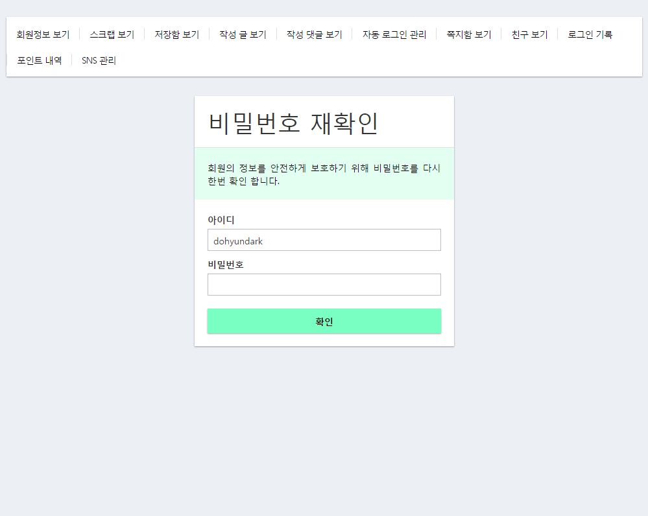Open the SNS 관리 settings
This screenshot has height=516, width=648.
[98, 60]
